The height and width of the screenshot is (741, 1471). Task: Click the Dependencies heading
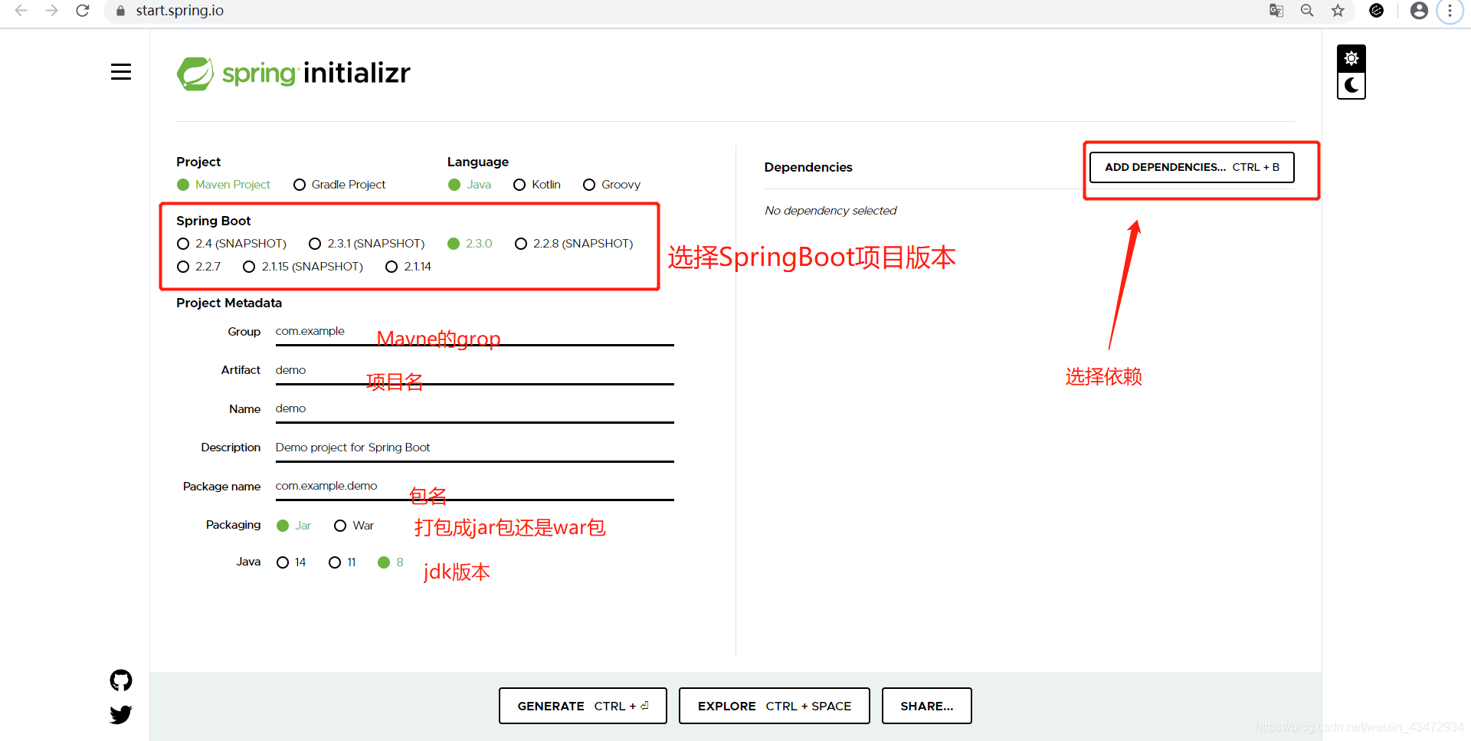[x=808, y=167]
